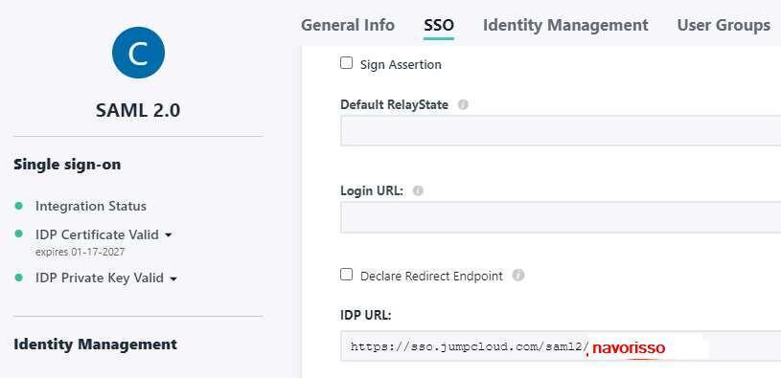The height and width of the screenshot is (378, 781).
Task: Click the green dot beside IDP Private Key Valid
Action: (19, 278)
